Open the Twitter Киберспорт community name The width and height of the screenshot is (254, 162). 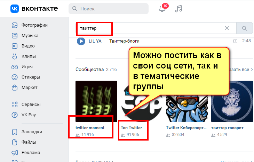(x=186, y=128)
